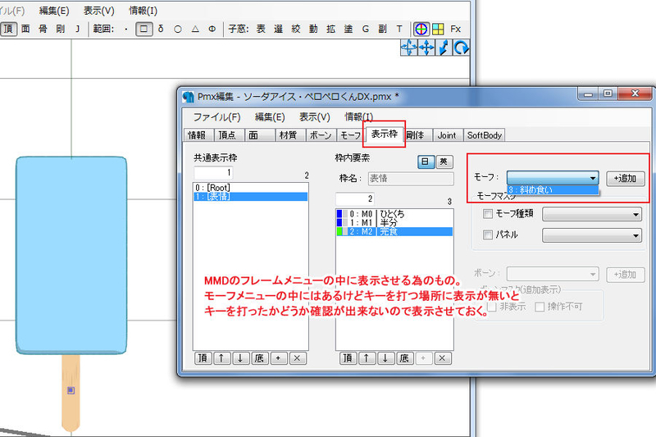This screenshot has width=656, height=437.
Task: Move display frame up one position
Action: click(221, 358)
